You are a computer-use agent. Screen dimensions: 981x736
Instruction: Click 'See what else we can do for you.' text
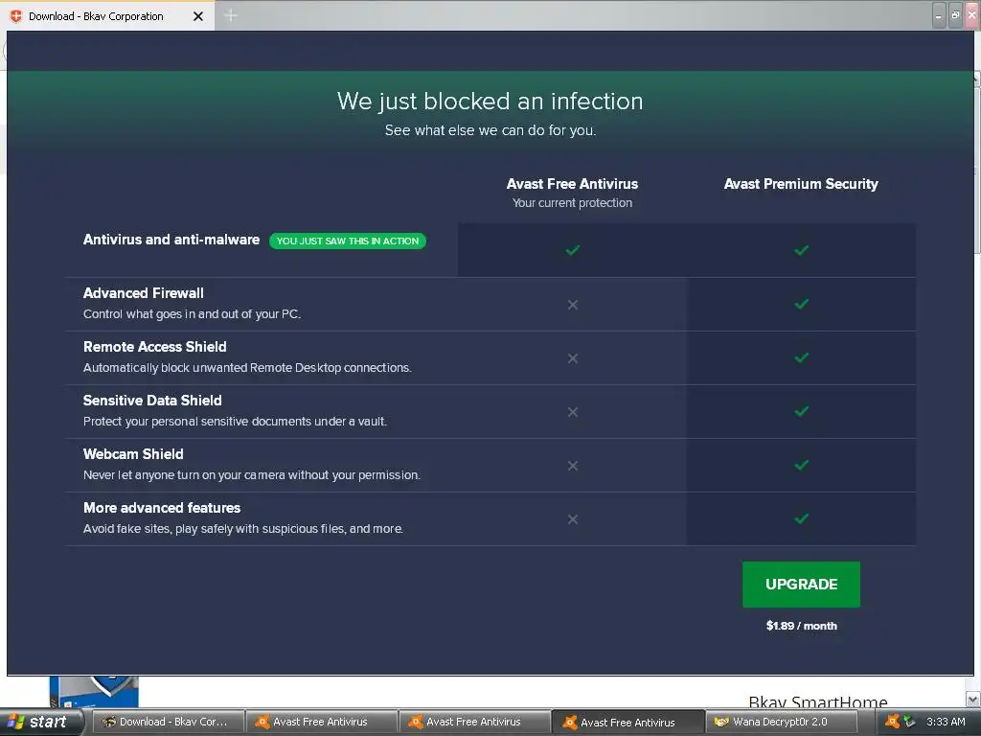pos(490,130)
